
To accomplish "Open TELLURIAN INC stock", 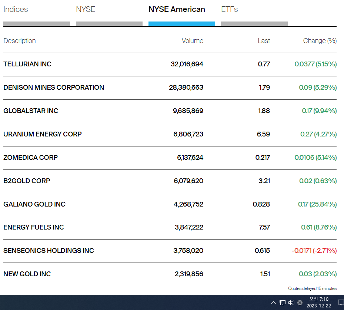I will [x=27, y=64].
